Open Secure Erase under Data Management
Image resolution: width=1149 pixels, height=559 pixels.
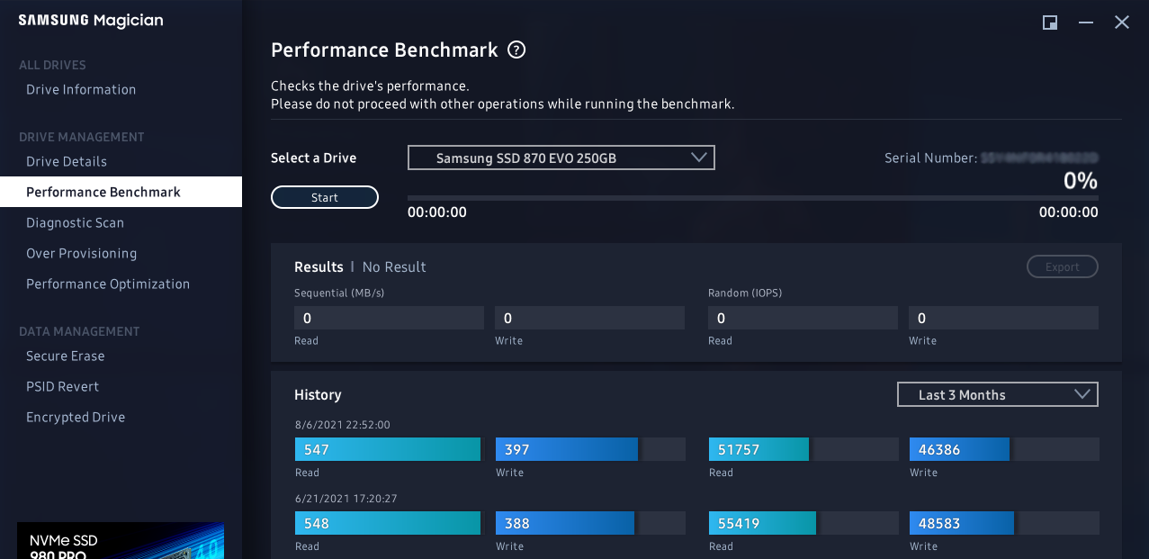[x=66, y=356]
